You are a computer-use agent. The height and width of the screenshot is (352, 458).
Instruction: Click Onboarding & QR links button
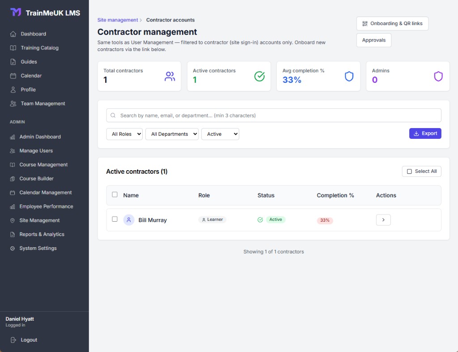(x=392, y=23)
